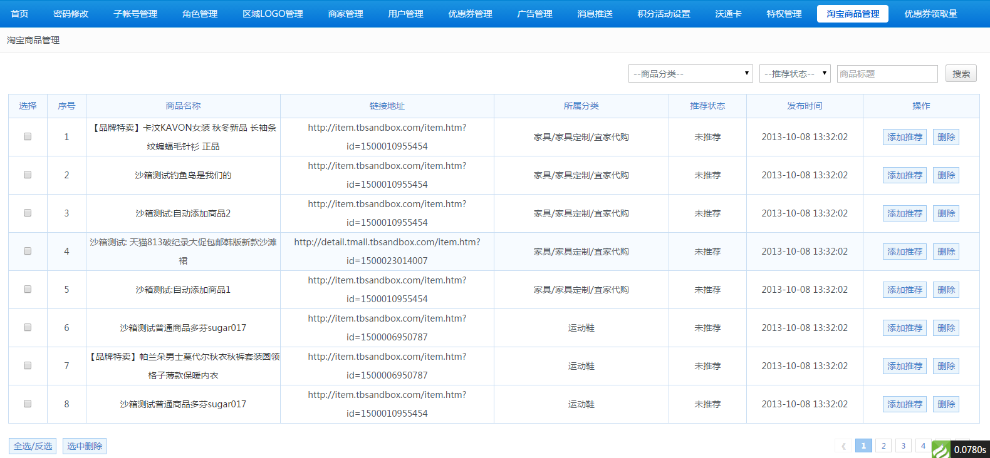
Task: Tick the checkbox for row 1
Action: pyautogui.click(x=28, y=136)
